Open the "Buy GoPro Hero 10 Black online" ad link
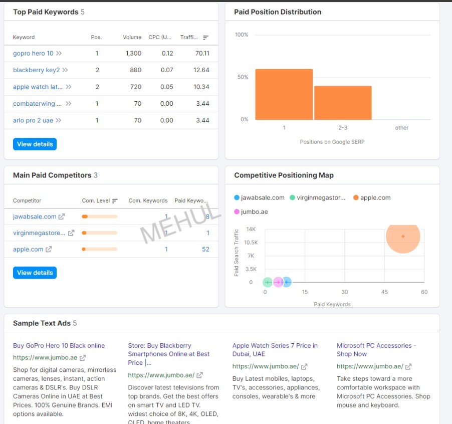Viewport: 452px width, 424px height. 59,345
